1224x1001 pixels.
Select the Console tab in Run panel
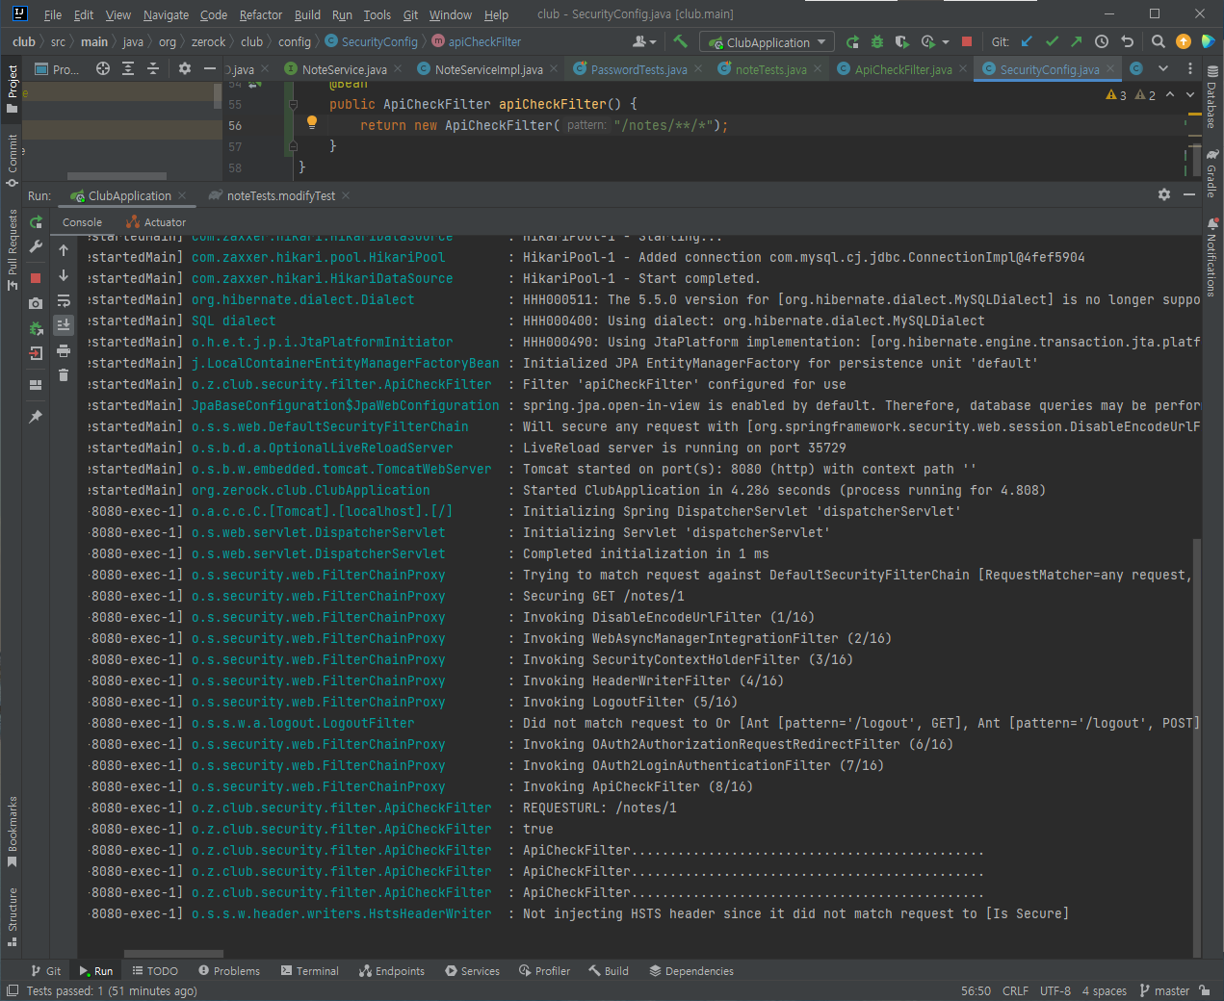[x=82, y=222]
